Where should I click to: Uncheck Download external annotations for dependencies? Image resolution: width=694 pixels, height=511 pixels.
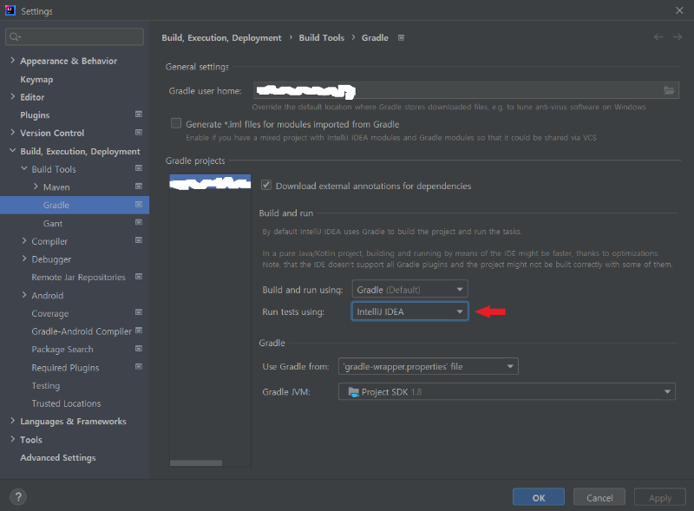[266, 185]
